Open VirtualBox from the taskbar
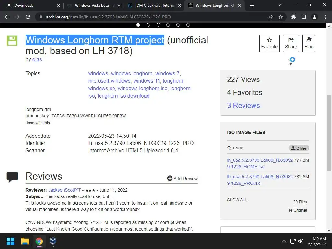The image size is (332, 249). pyautogui.click(x=53, y=241)
